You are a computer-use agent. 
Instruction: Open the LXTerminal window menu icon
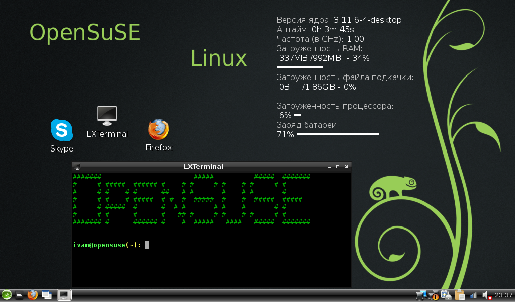77,167
